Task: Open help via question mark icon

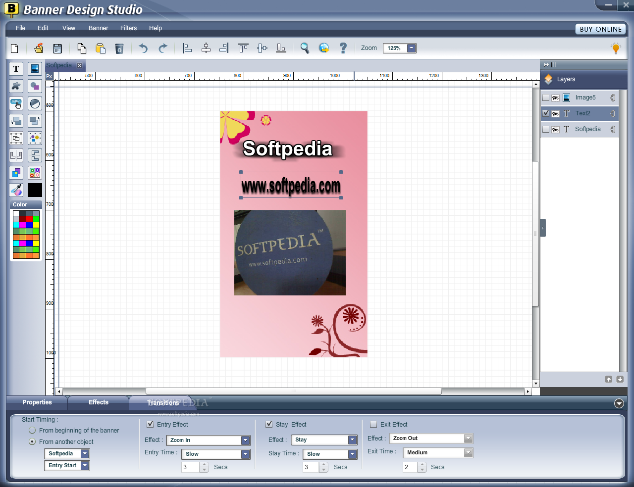Action: coord(343,48)
